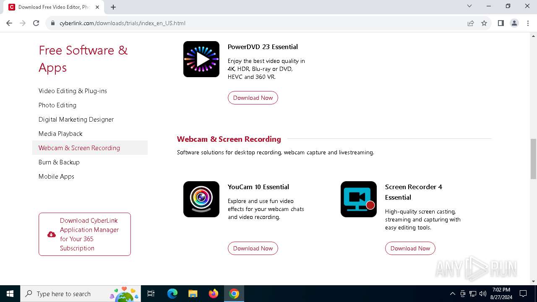Click the cloud download icon for Application Manager
This screenshot has width=537, height=302.
(x=52, y=234)
